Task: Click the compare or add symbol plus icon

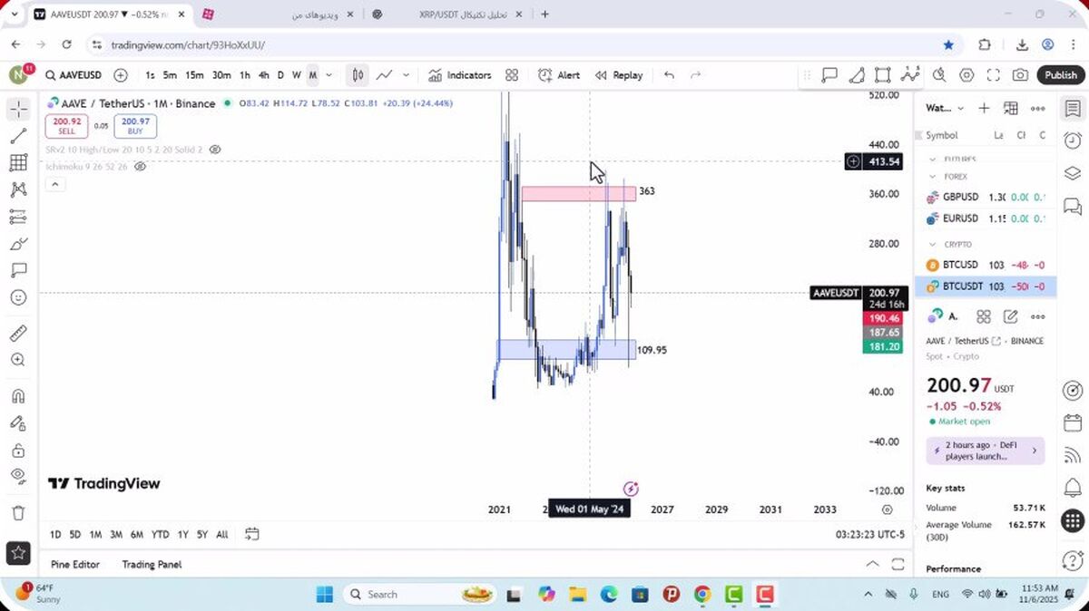Action: (121, 75)
